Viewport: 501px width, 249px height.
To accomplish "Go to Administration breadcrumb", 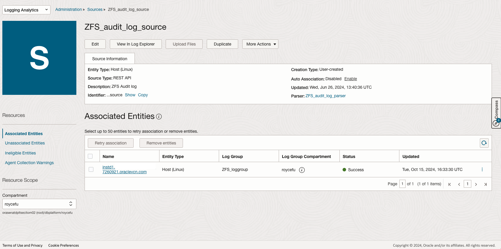I will (68, 9).
